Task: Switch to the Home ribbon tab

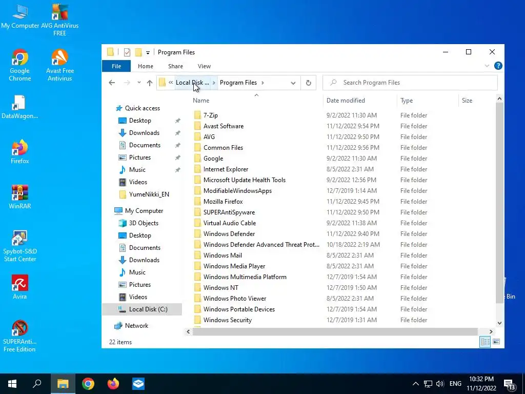Action: [x=145, y=66]
